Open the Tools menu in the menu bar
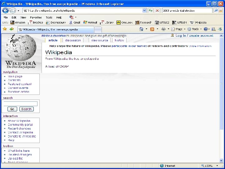This screenshot has height=169, width=225. click(x=49, y=18)
